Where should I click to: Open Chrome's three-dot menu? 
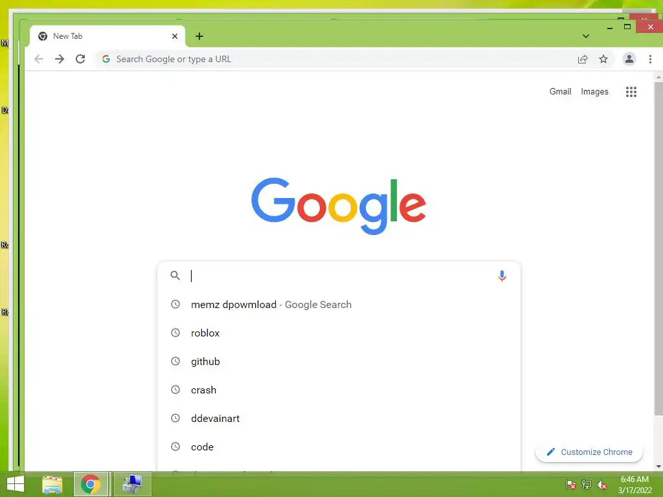(650, 59)
